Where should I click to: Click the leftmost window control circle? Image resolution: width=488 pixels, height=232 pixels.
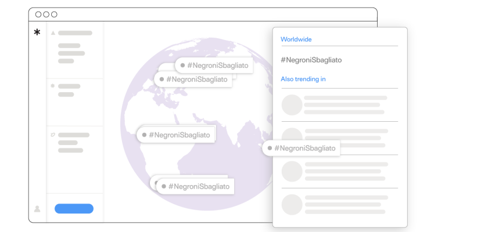coord(38,14)
